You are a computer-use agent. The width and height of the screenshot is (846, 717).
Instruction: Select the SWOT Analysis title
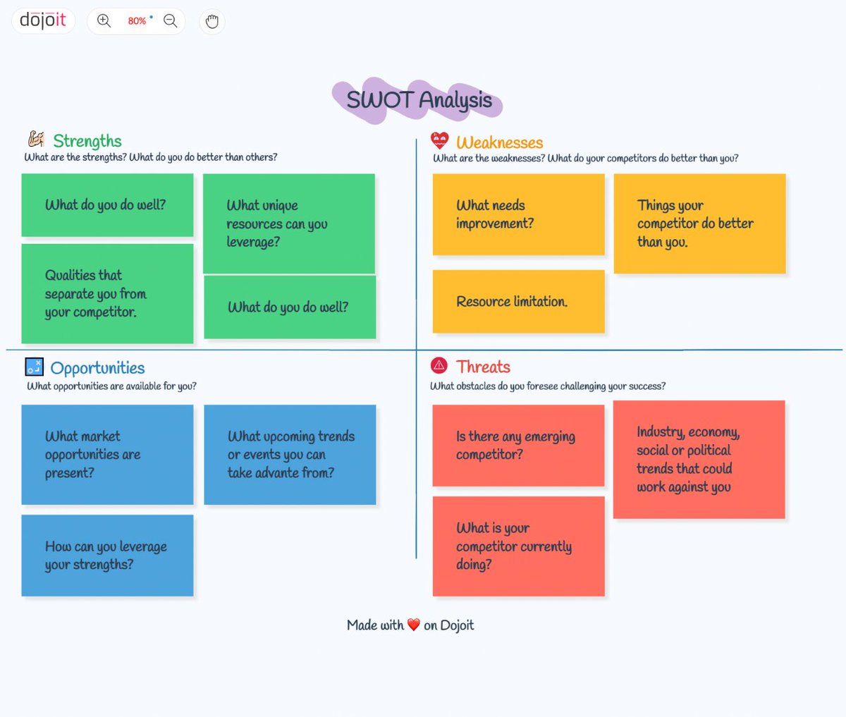tap(419, 100)
